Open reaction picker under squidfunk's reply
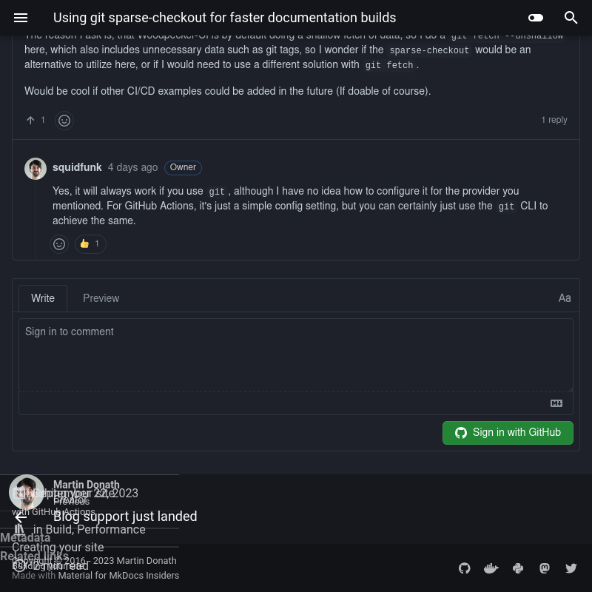592x592 pixels. click(x=59, y=243)
